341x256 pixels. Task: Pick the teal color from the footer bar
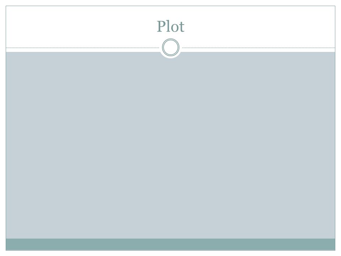pos(170,244)
